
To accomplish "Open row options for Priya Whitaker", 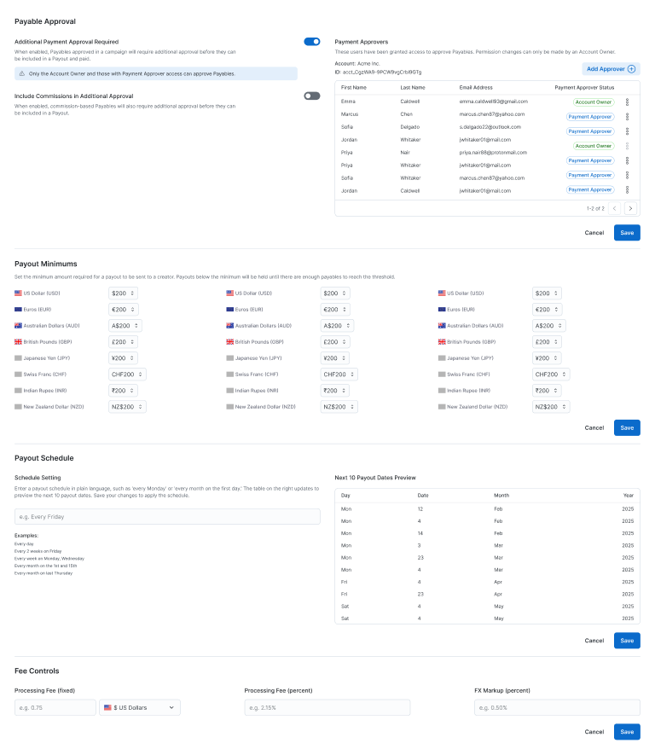I will [x=628, y=160].
